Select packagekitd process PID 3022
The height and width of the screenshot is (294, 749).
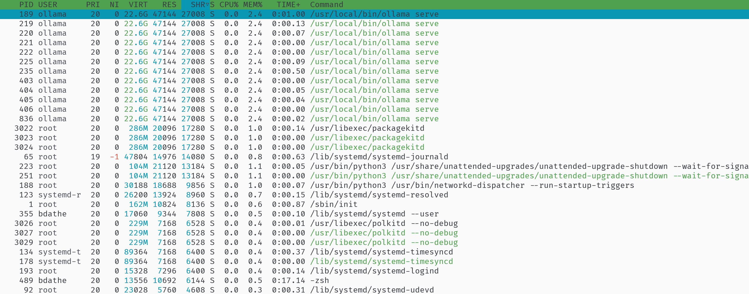[374, 128]
